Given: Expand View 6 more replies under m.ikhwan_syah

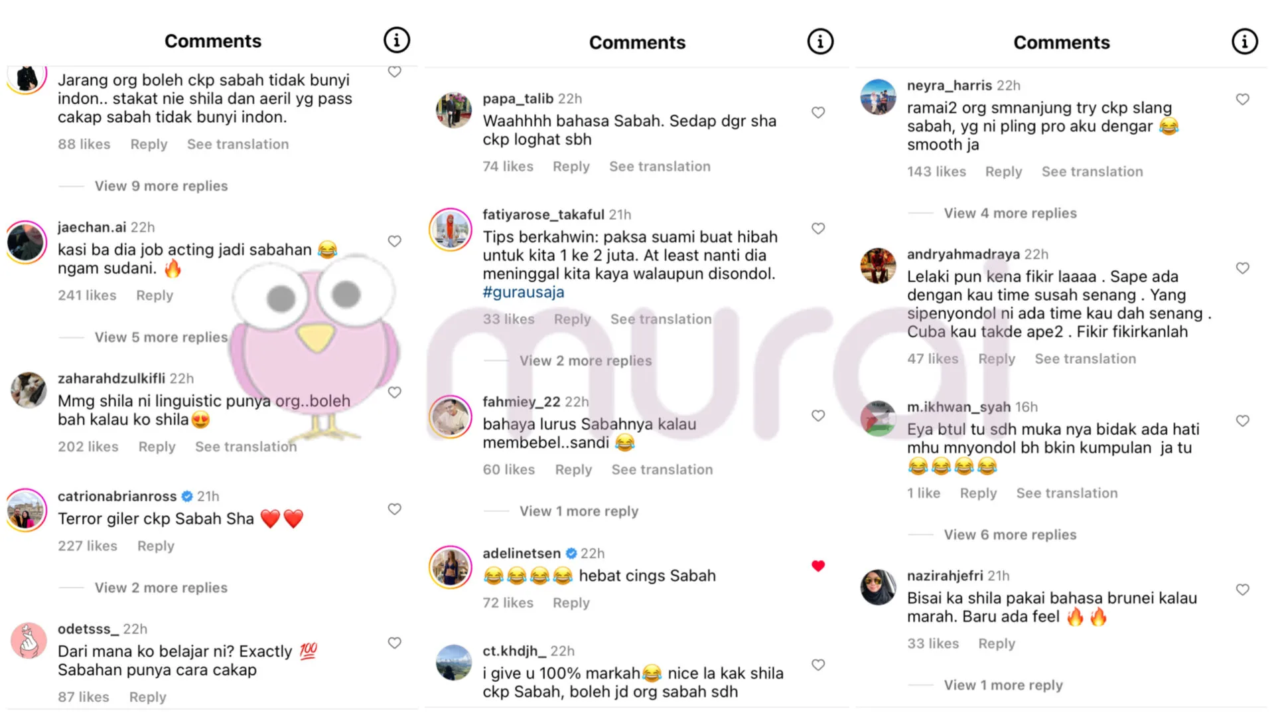Looking at the screenshot, I should (x=1010, y=534).
